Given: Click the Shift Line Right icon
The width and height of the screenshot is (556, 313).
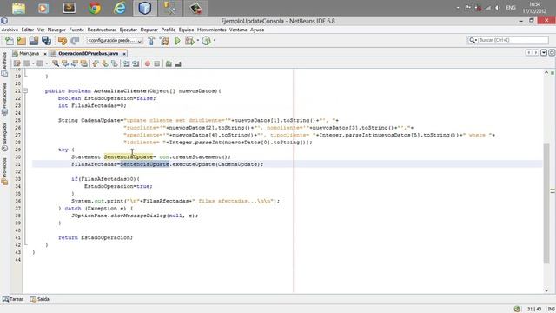Looking at the screenshot, I should 136,63.
